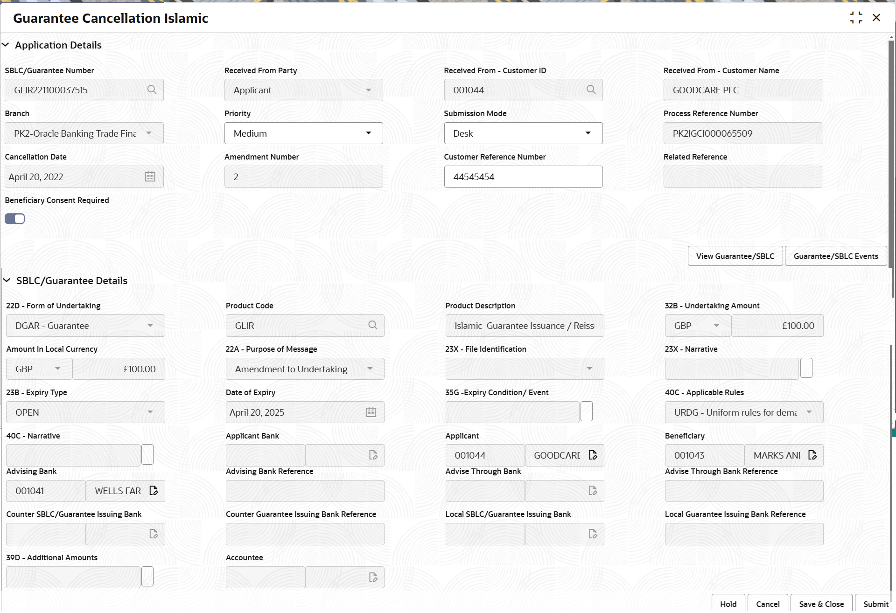Open Counter SBLC/Guarantee Issuing Bank details icon
The height and width of the screenshot is (613, 896).
tap(154, 534)
